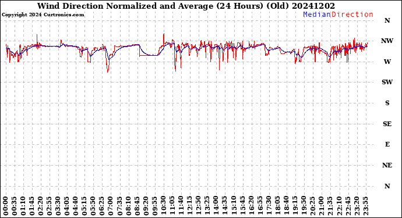Click the E axis label
This screenshot has height=218, width=402.
[x=387, y=144]
